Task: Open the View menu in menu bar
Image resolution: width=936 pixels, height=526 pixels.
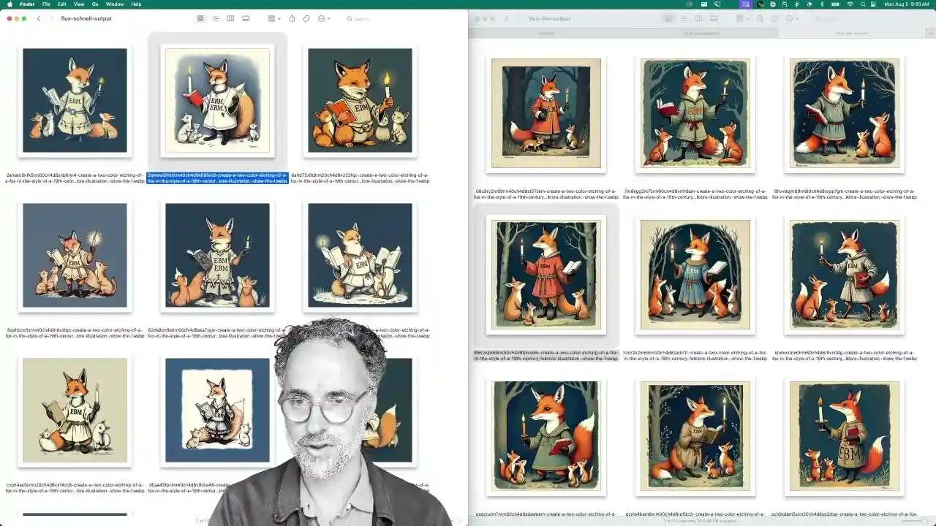Action: (x=78, y=4)
